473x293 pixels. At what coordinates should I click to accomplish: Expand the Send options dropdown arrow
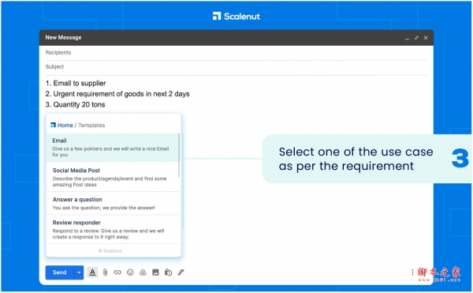pos(79,272)
